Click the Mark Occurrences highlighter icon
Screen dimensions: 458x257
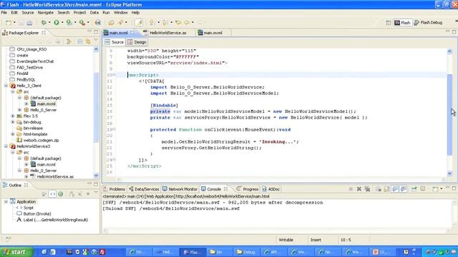(139, 22)
